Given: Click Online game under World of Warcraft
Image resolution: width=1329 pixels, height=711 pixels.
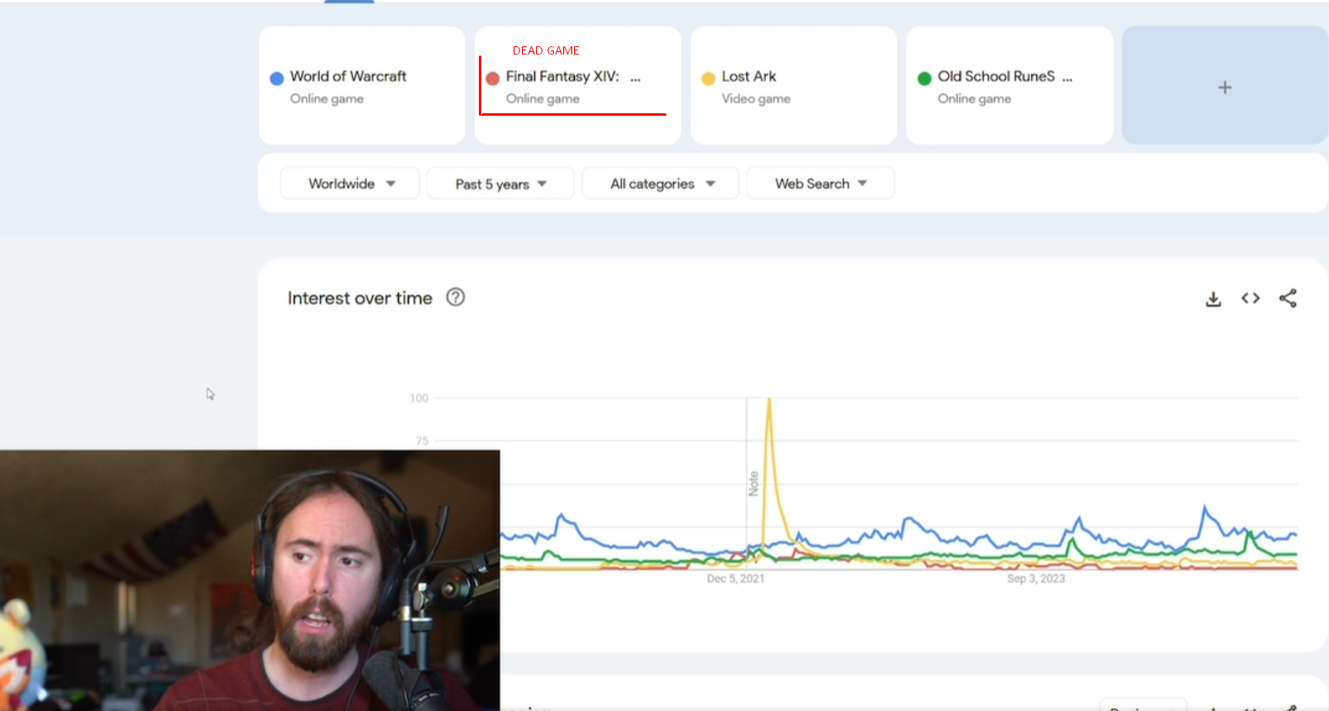Looking at the screenshot, I should (x=327, y=98).
